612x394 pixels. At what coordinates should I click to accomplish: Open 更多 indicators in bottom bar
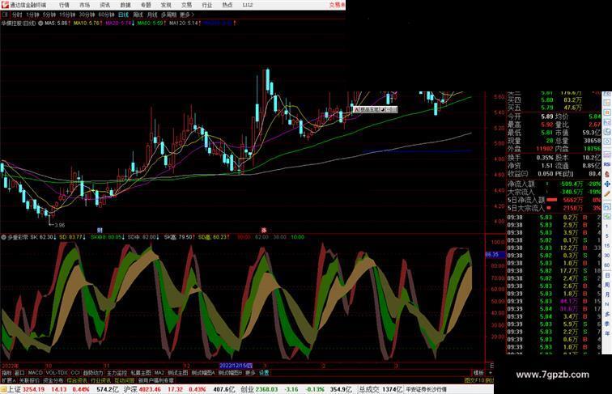(x=250, y=373)
